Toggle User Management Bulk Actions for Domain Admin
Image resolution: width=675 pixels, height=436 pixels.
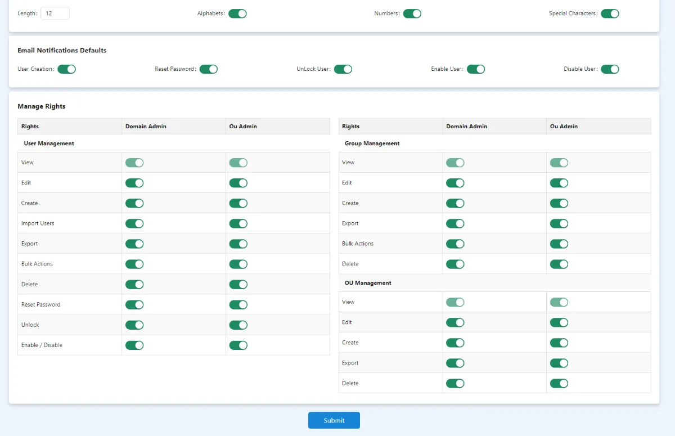point(134,264)
